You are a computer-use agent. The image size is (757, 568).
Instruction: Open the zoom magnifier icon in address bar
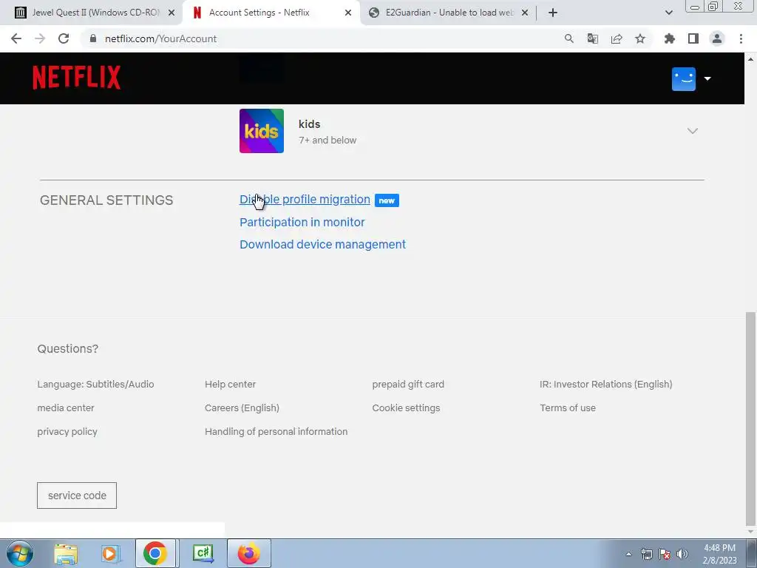569,38
